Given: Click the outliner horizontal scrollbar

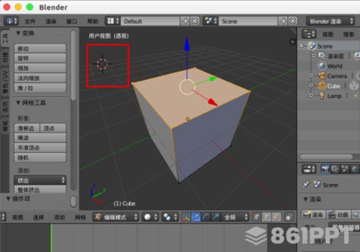Looking at the screenshot, I should (326, 157).
